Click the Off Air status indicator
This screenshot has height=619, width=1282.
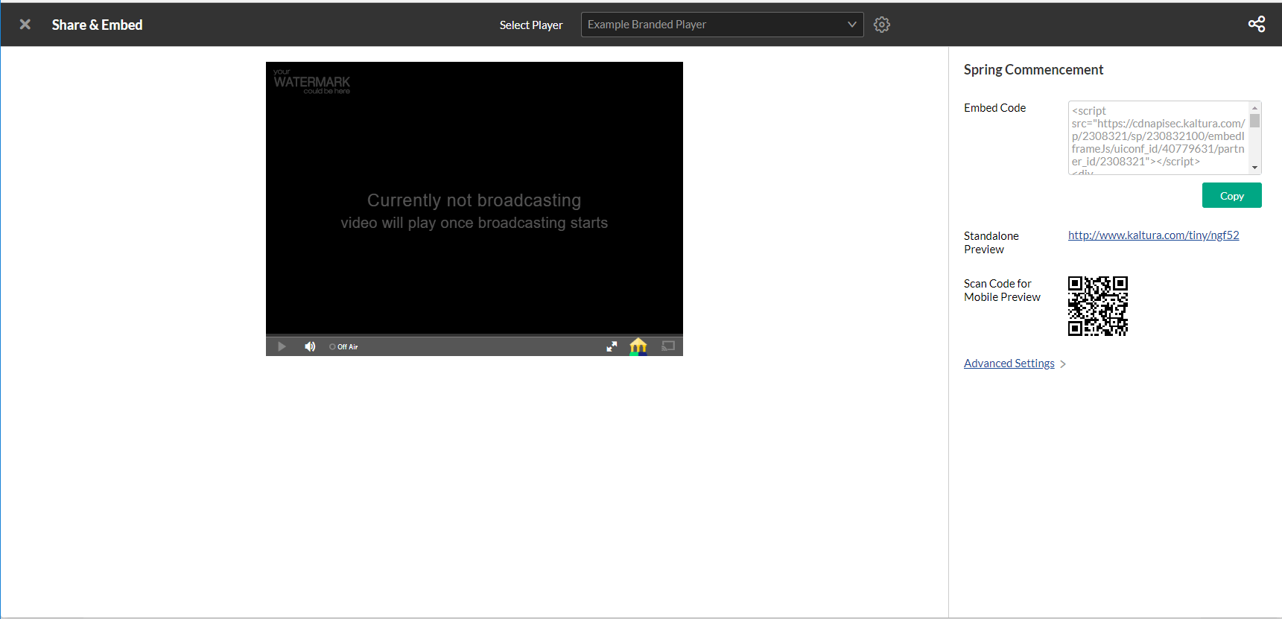coord(343,347)
